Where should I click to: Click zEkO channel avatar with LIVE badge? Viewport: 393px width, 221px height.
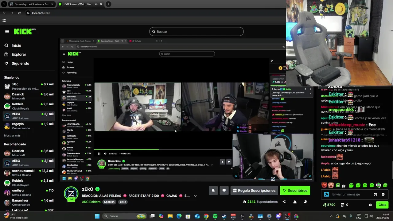71,194
